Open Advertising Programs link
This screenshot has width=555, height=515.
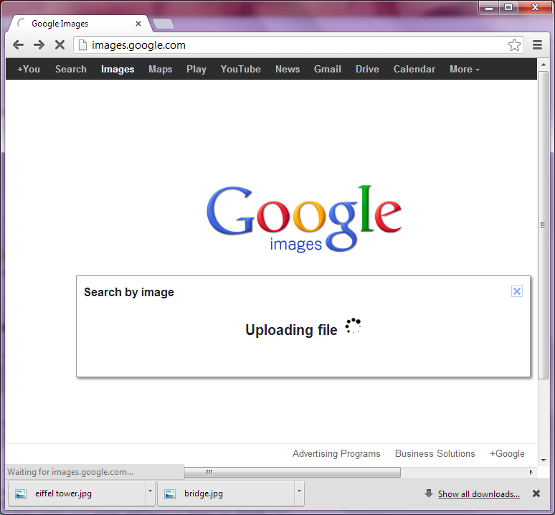coord(336,453)
